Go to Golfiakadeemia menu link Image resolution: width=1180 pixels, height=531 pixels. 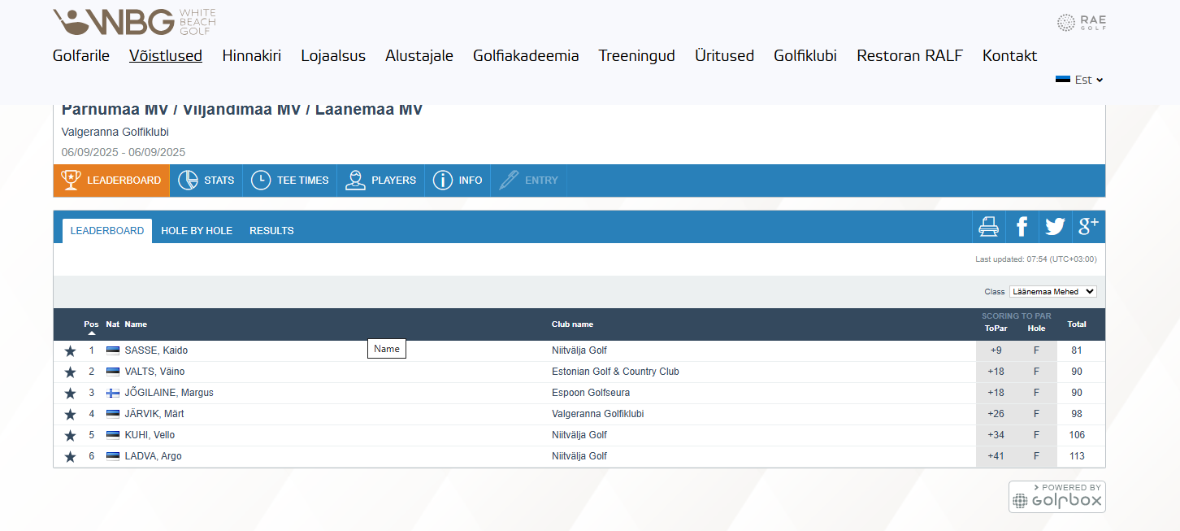pos(526,56)
